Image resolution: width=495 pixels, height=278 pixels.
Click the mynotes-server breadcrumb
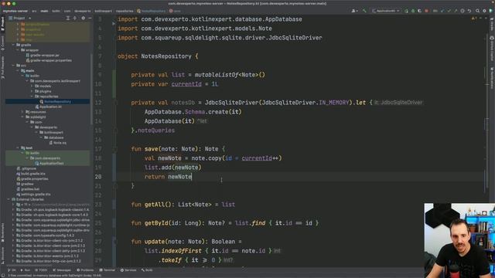click(x=15, y=11)
